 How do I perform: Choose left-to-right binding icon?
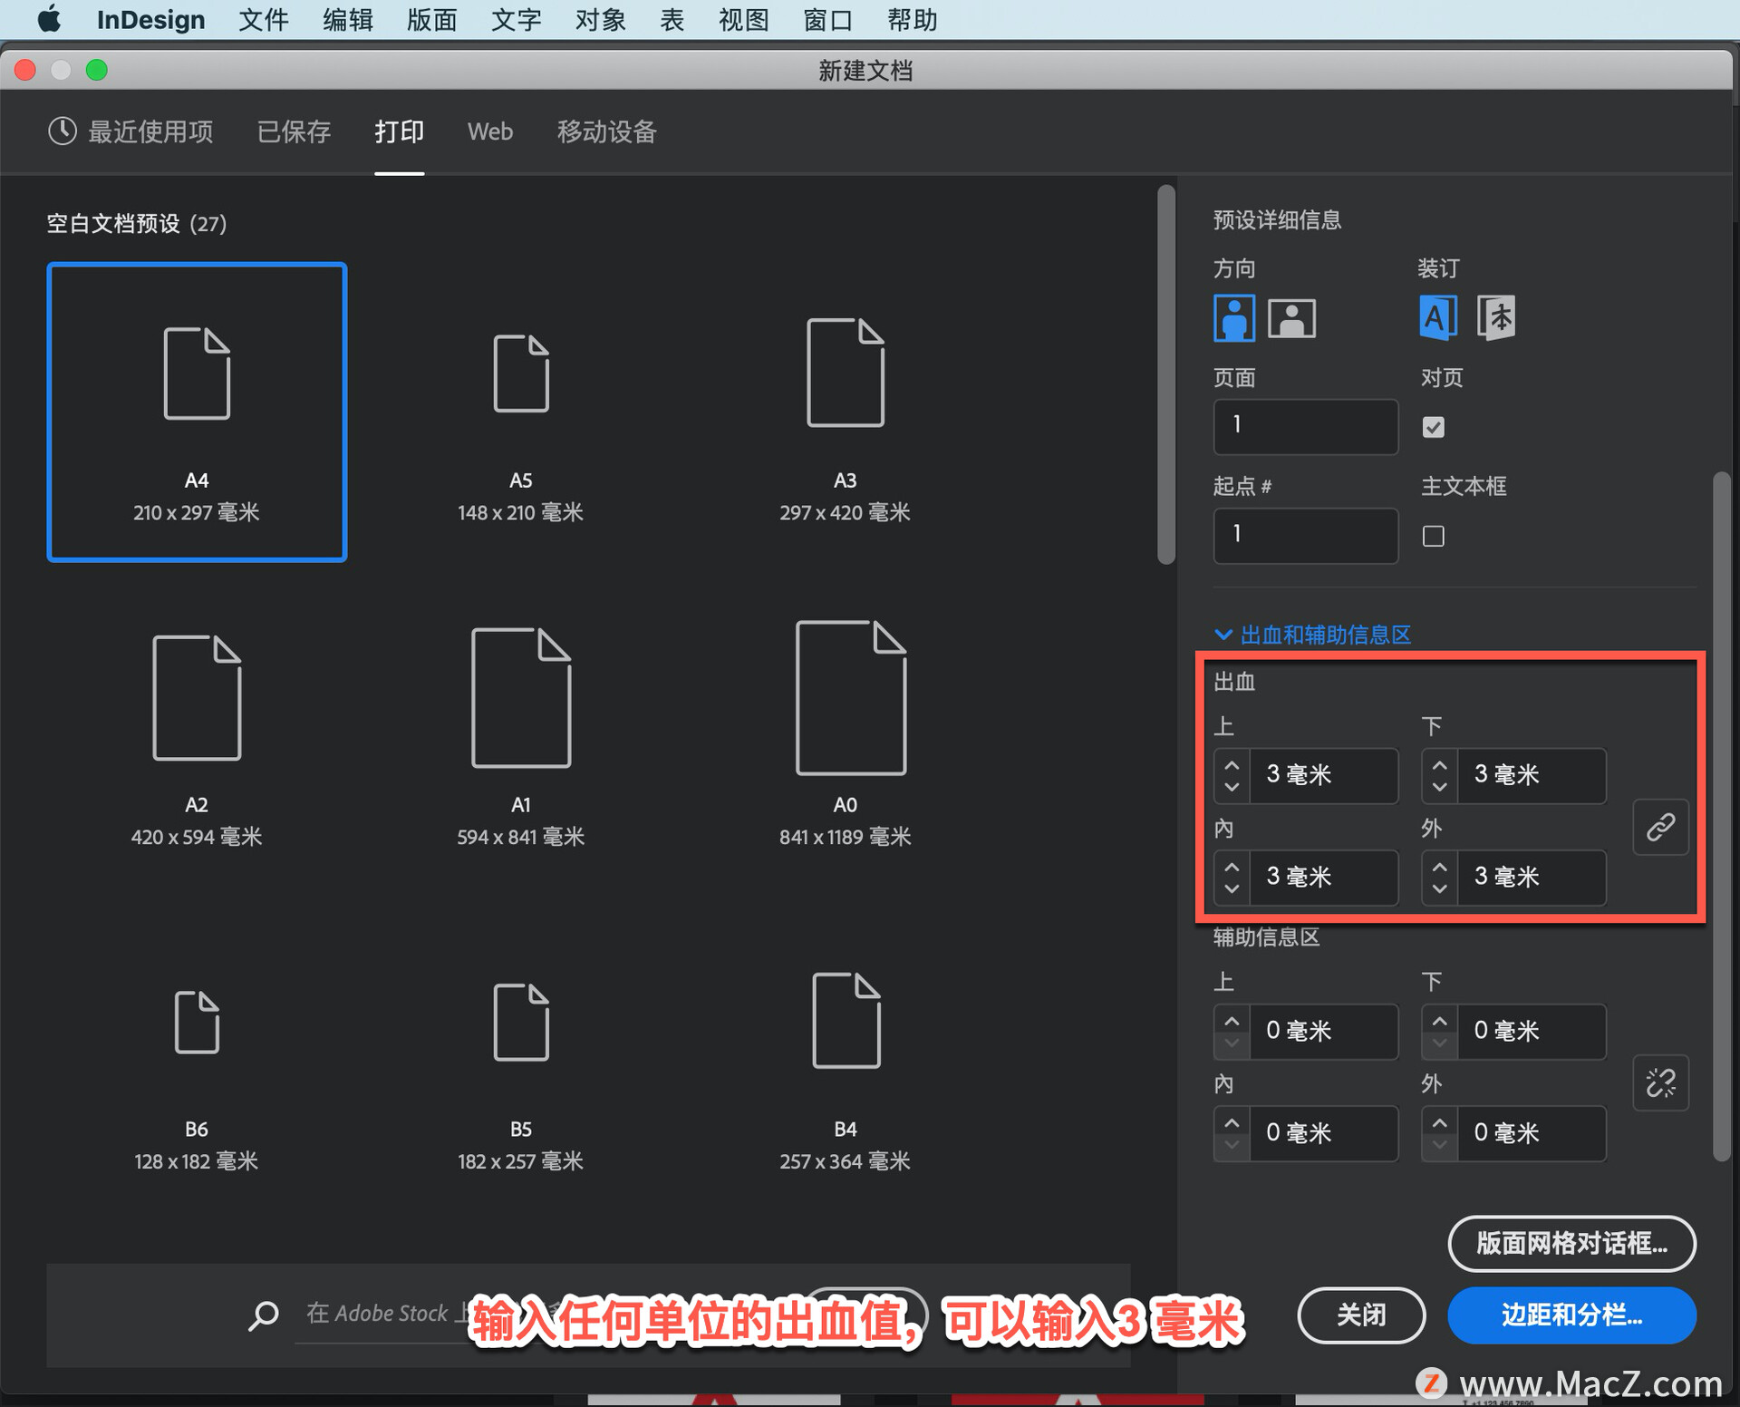pyautogui.click(x=1438, y=318)
